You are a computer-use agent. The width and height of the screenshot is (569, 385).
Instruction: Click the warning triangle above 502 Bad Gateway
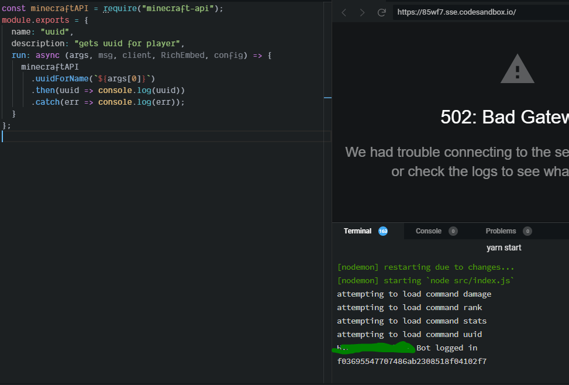click(x=517, y=68)
